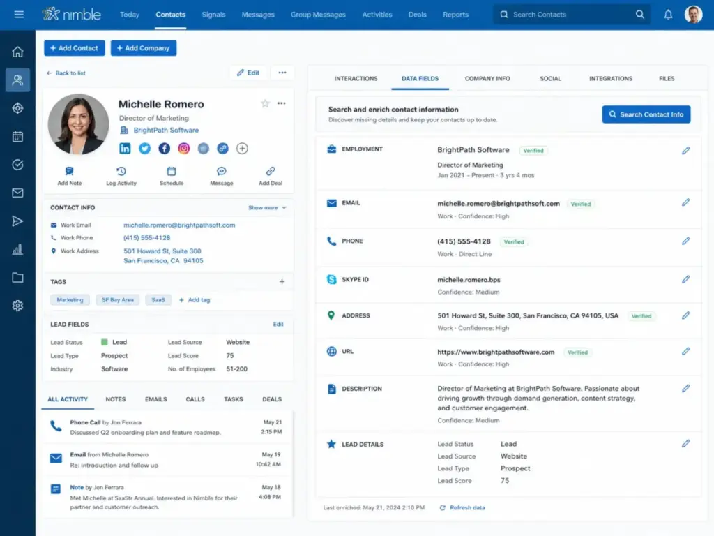The width and height of the screenshot is (714, 536).
Task: Click Refresh data link
Action: (462, 507)
